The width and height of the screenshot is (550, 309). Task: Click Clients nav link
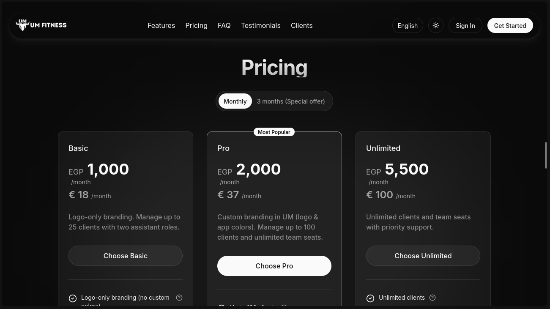coord(301,25)
